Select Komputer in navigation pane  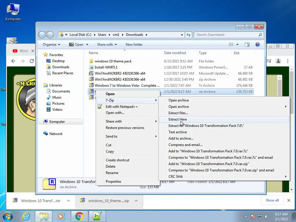(60, 122)
